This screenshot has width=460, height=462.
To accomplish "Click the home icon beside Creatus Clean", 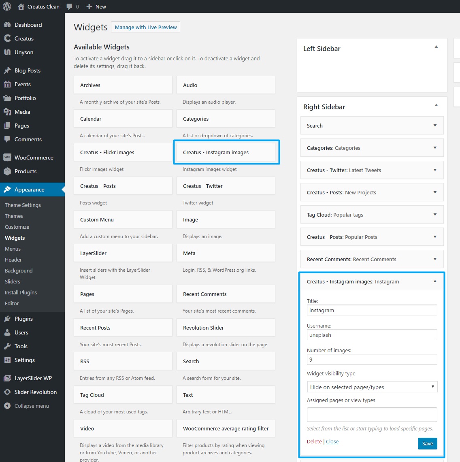I will [x=21, y=6].
